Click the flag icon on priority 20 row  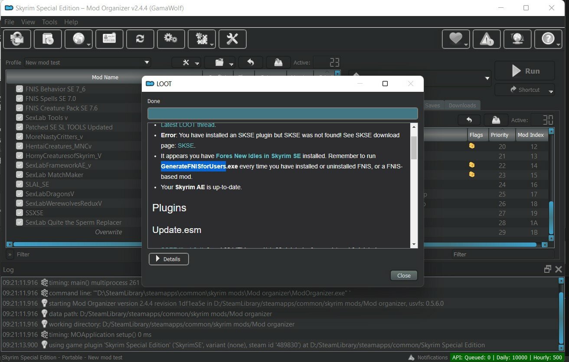pos(471,146)
